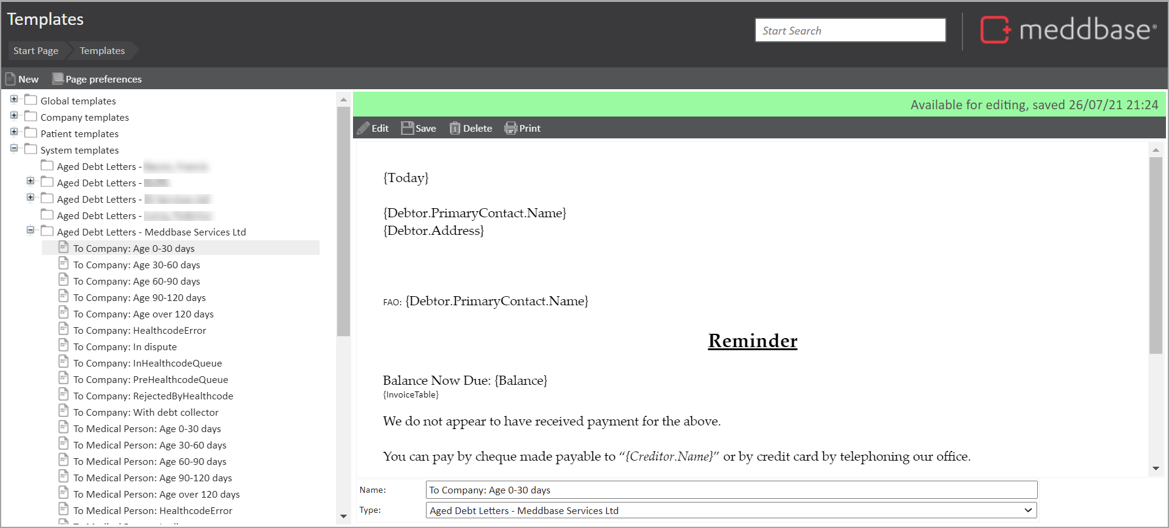Expand the Global templates folder

14,100
